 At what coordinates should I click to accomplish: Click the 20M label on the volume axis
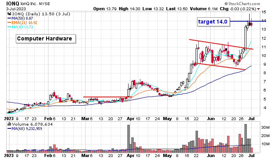point(265,136)
